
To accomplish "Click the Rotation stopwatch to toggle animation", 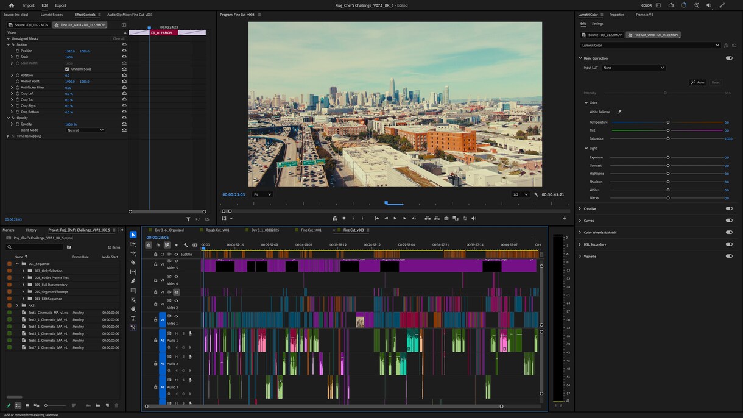I will (x=18, y=75).
